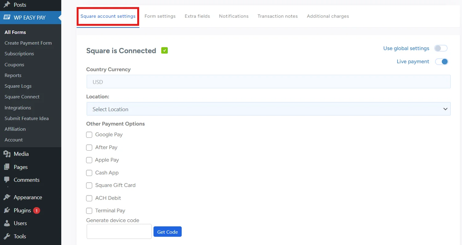This screenshot has height=245, width=462.
Task: Turn off the Live payment switch
Action: coord(441,61)
